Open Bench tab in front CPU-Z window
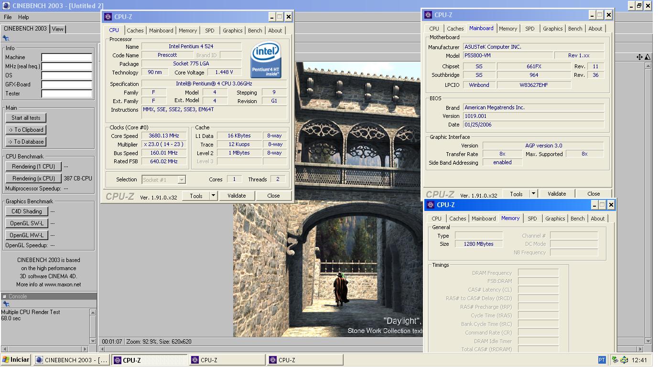 coord(255,31)
